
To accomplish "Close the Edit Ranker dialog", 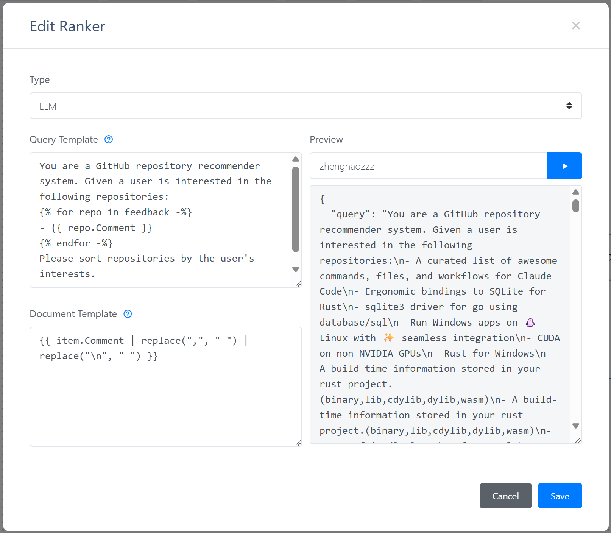I will tap(575, 26).
